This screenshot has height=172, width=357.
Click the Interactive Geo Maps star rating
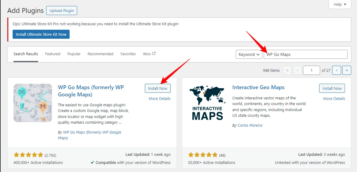click(x=203, y=155)
